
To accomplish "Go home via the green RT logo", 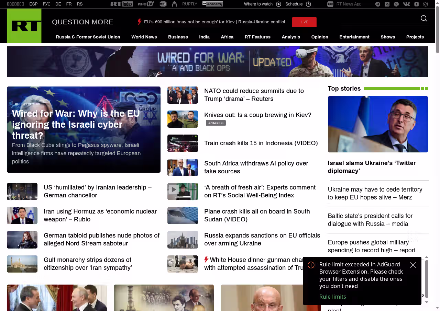I will (x=24, y=26).
